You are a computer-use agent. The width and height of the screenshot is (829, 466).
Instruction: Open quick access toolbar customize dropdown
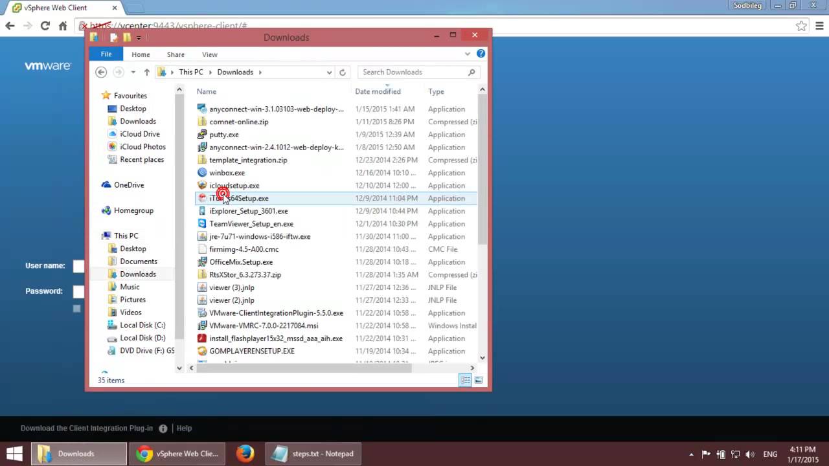[x=139, y=38]
